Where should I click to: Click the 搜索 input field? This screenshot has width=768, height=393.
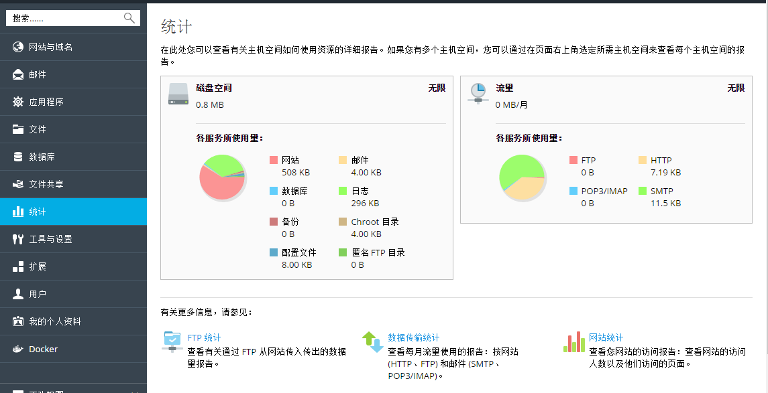coord(73,18)
